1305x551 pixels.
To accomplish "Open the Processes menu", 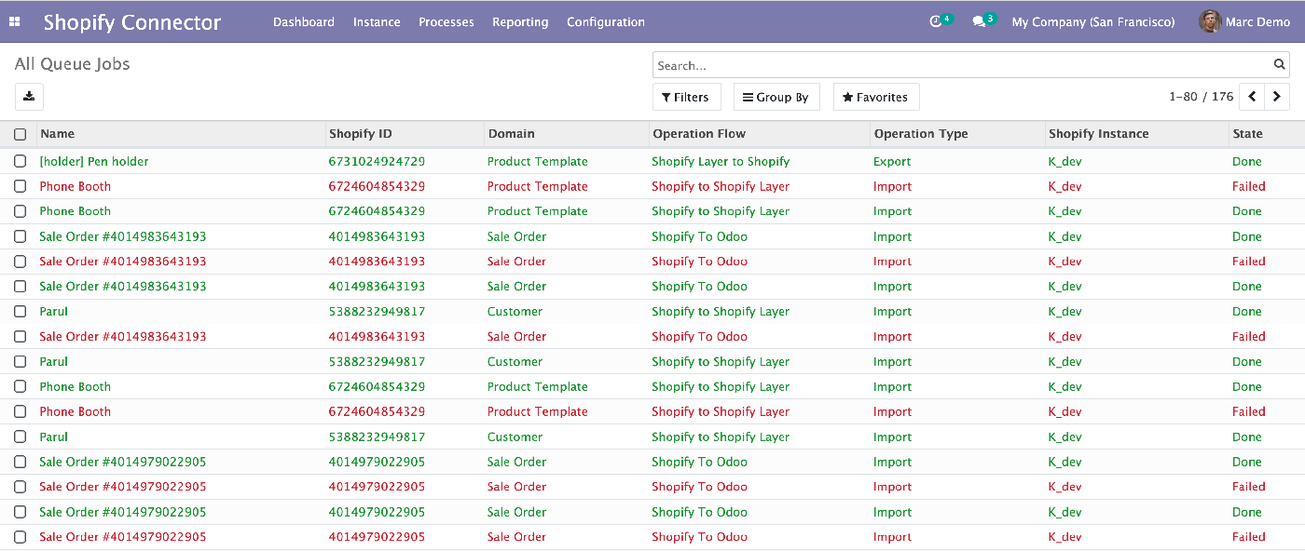I will [446, 21].
